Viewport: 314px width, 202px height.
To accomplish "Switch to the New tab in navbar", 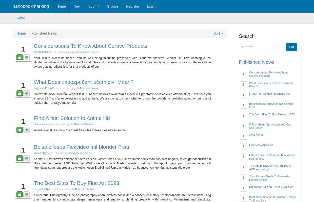I will coord(77,6).
